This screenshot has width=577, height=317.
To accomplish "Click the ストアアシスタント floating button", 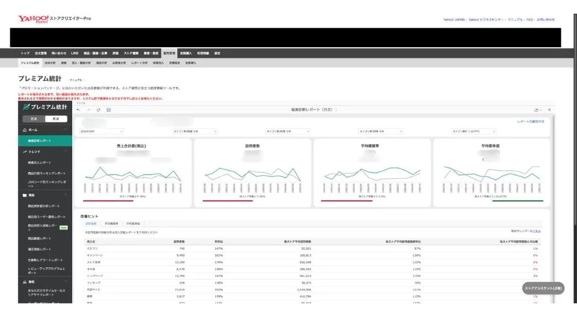I will 543,288.
